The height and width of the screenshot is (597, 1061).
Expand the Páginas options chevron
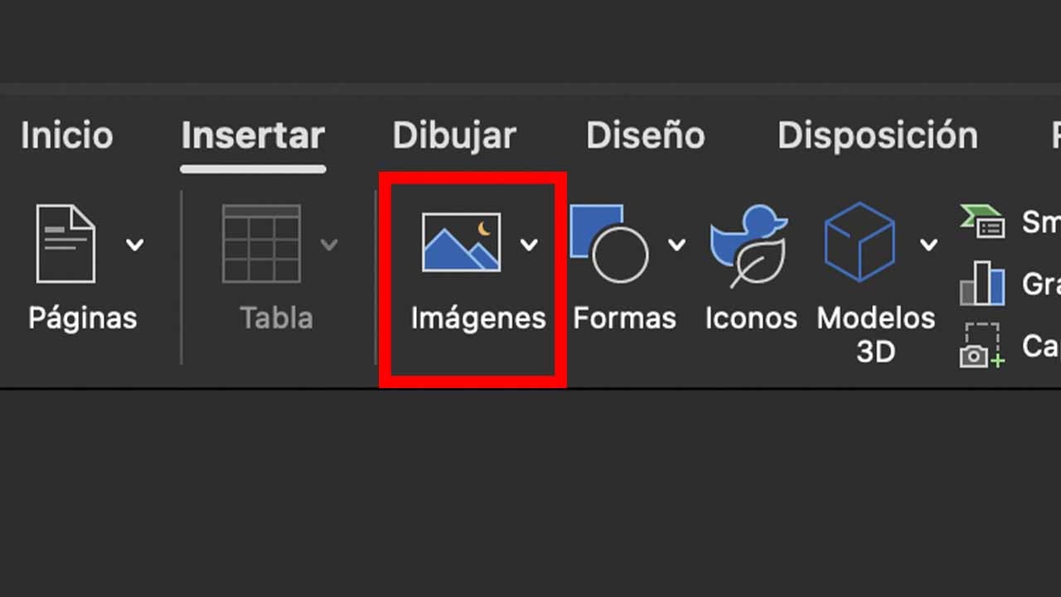135,244
